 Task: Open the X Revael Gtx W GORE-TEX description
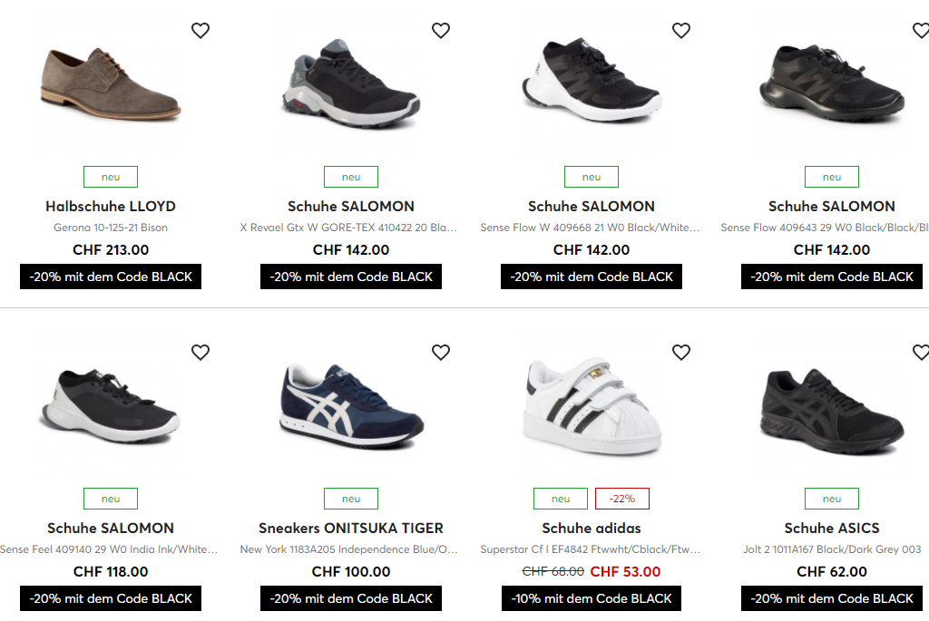pos(351,228)
